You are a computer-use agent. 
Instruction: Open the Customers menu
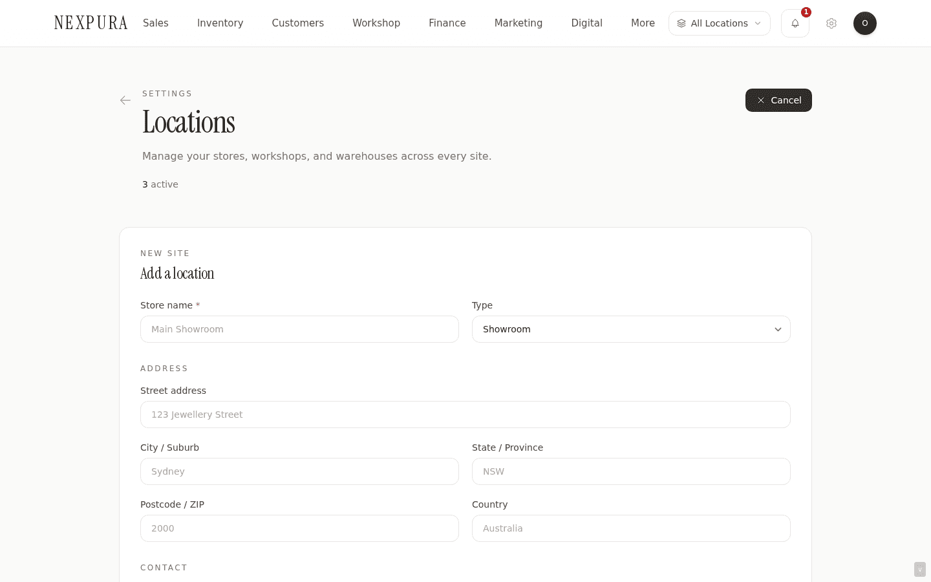[298, 23]
